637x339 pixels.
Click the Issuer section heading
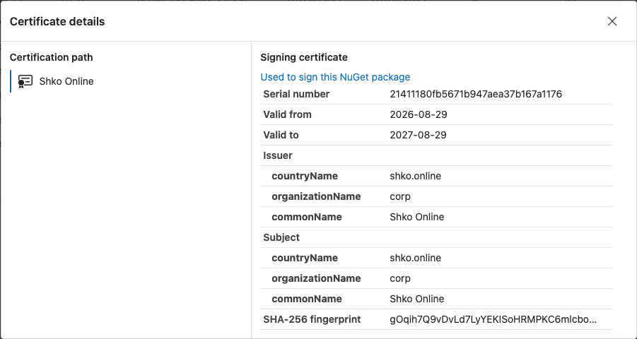(278, 155)
